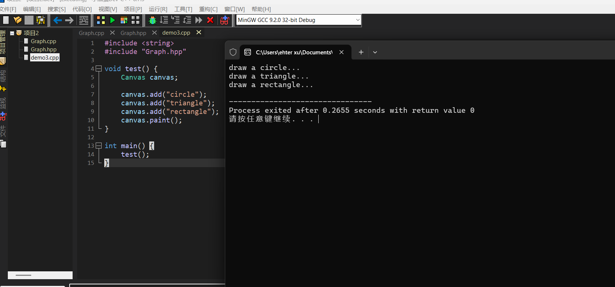Open the MinGW GCC compiler set dropdown
This screenshot has height=287, width=615.
[299, 20]
